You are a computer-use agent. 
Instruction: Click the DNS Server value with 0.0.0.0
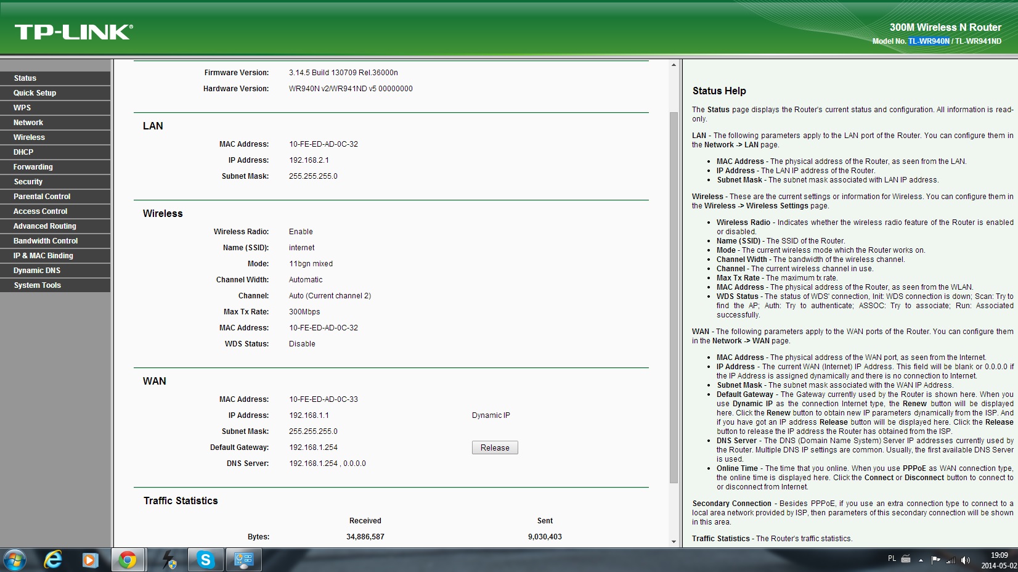pyautogui.click(x=327, y=464)
